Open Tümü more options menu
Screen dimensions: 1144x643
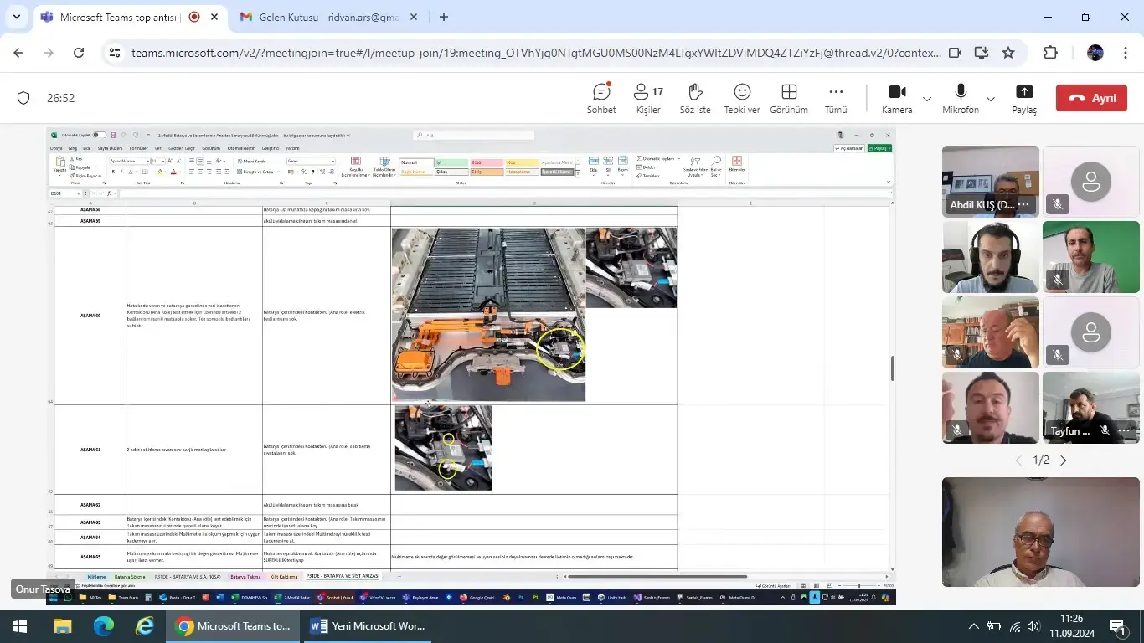click(836, 98)
